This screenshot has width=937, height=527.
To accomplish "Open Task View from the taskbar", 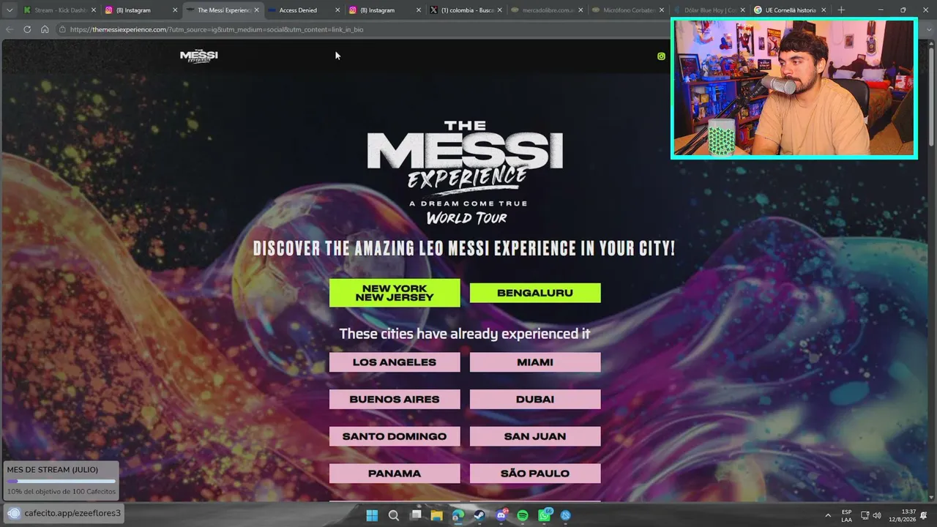I will 416,515.
